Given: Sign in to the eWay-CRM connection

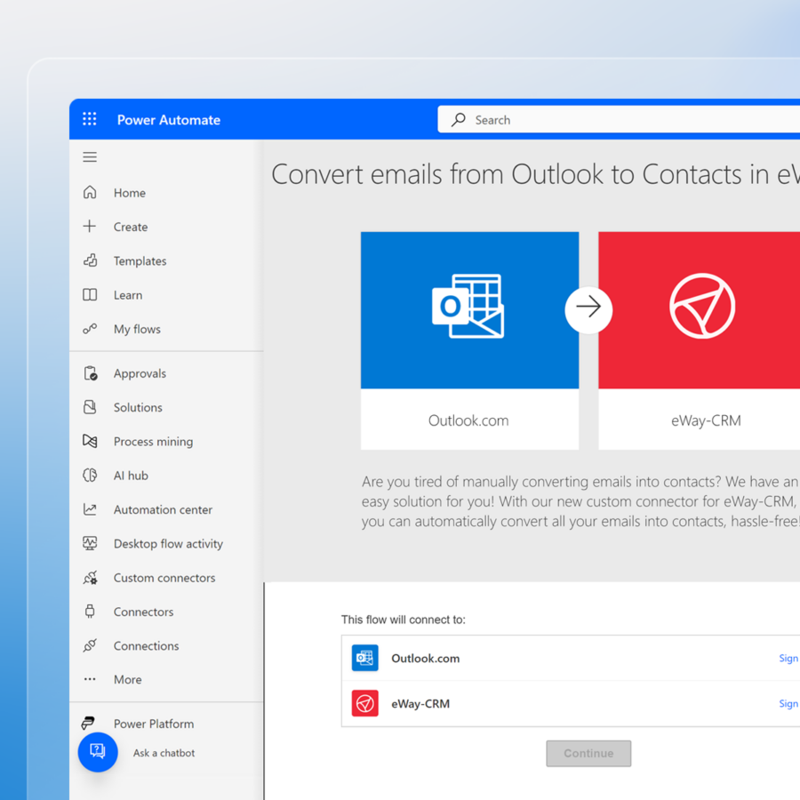Looking at the screenshot, I should point(788,703).
